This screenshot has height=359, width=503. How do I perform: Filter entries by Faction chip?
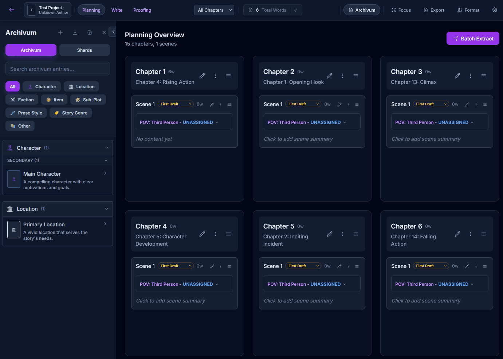22,99
